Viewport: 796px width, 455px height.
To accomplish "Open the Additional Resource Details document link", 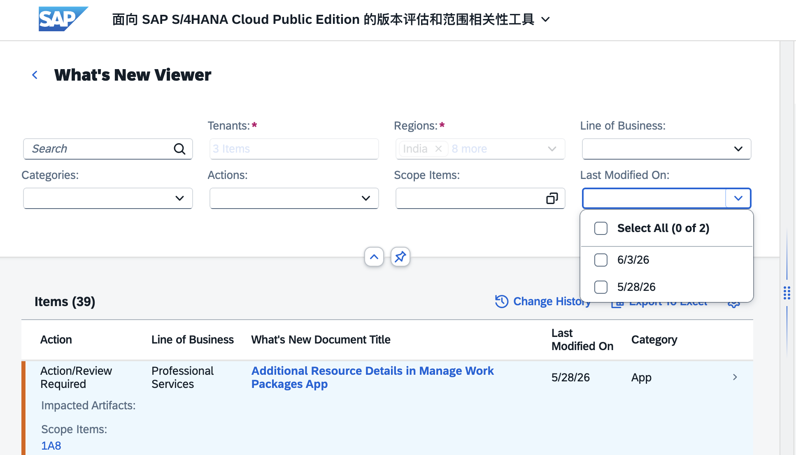I will pos(372,378).
